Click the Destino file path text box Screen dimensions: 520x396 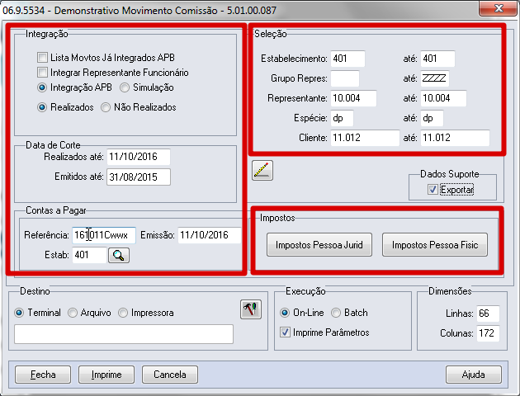click(x=124, y=334)
